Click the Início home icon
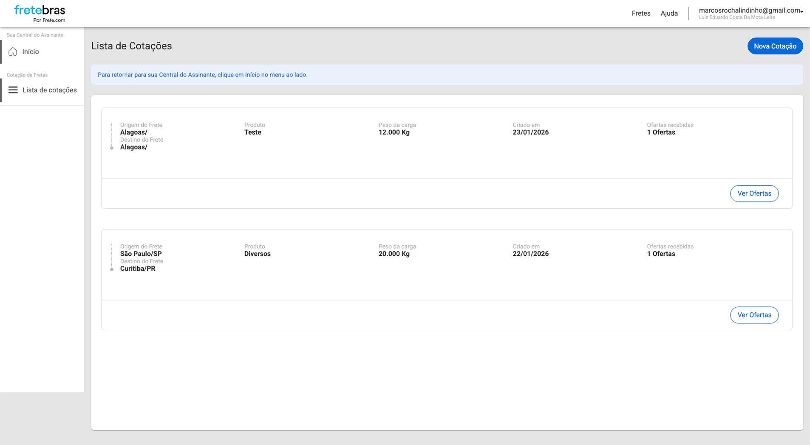Image resolution: width=810 pixels, height=445 pixels. coord(13,52)
